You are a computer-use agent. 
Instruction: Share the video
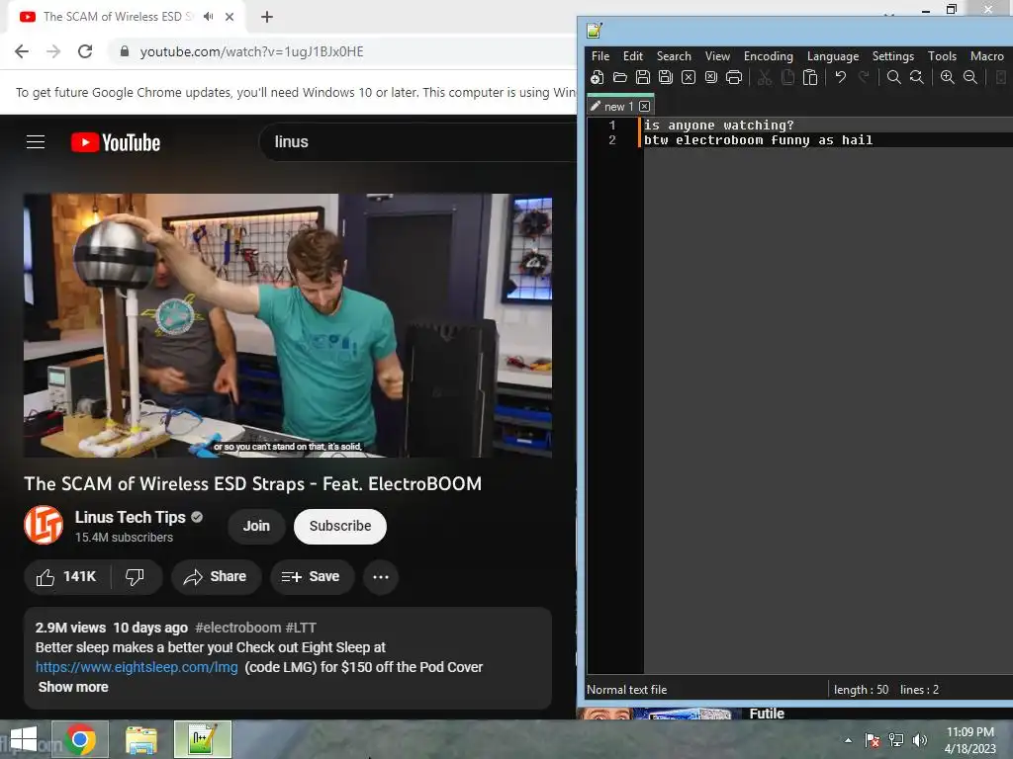click(x=216, y=577)
